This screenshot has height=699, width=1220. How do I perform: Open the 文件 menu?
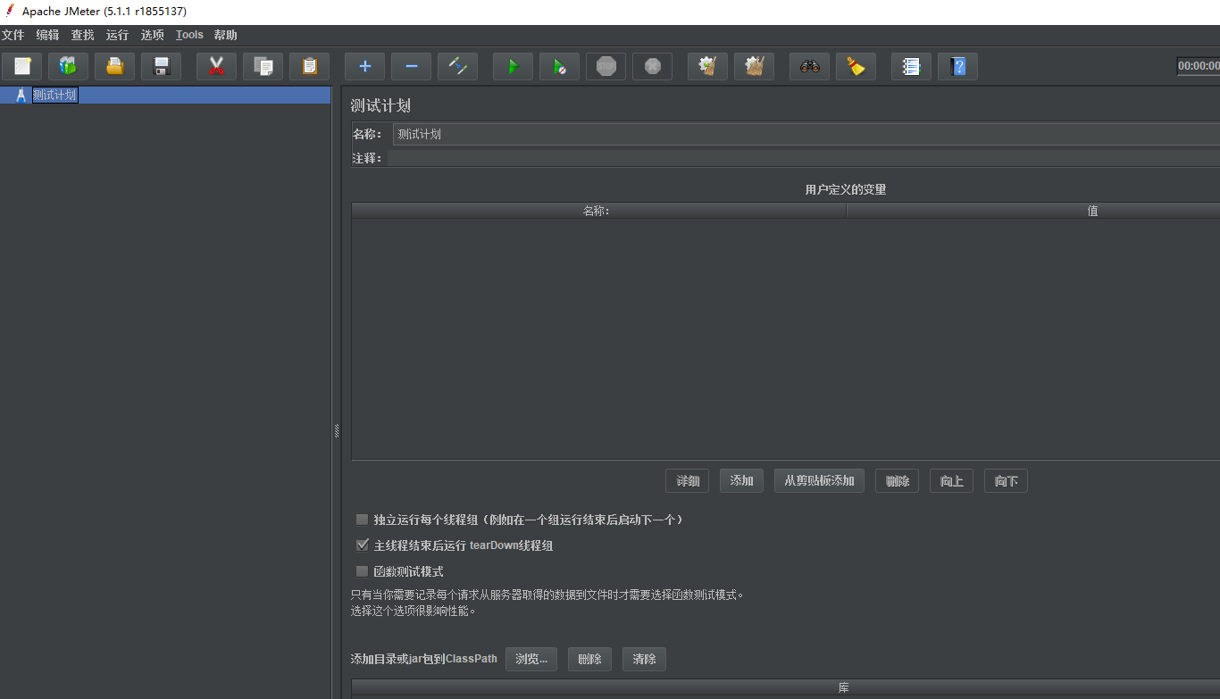(13, 35)
